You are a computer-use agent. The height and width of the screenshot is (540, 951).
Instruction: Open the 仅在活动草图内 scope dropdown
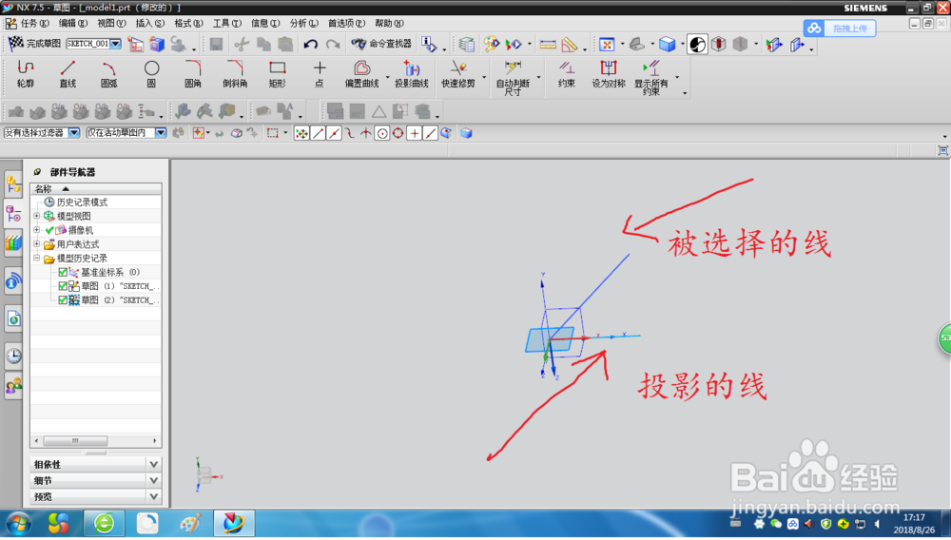161,133
